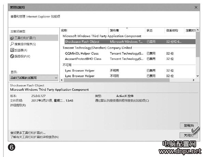Click the horizontal scroll right arrow
The image size is (205, 157).
(193, 80)
